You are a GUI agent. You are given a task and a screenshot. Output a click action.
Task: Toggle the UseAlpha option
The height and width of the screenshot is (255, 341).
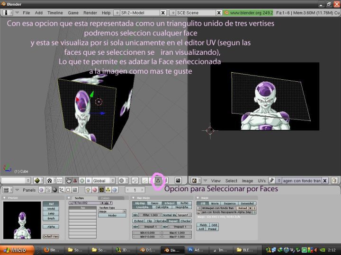[x=142, y=207]
